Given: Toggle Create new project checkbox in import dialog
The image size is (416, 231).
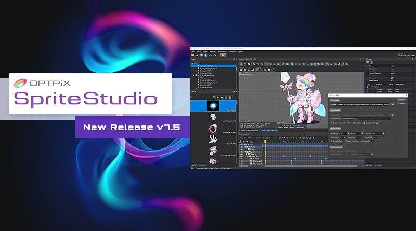Looking at the screenshot, I should click(x=331, y=123).
